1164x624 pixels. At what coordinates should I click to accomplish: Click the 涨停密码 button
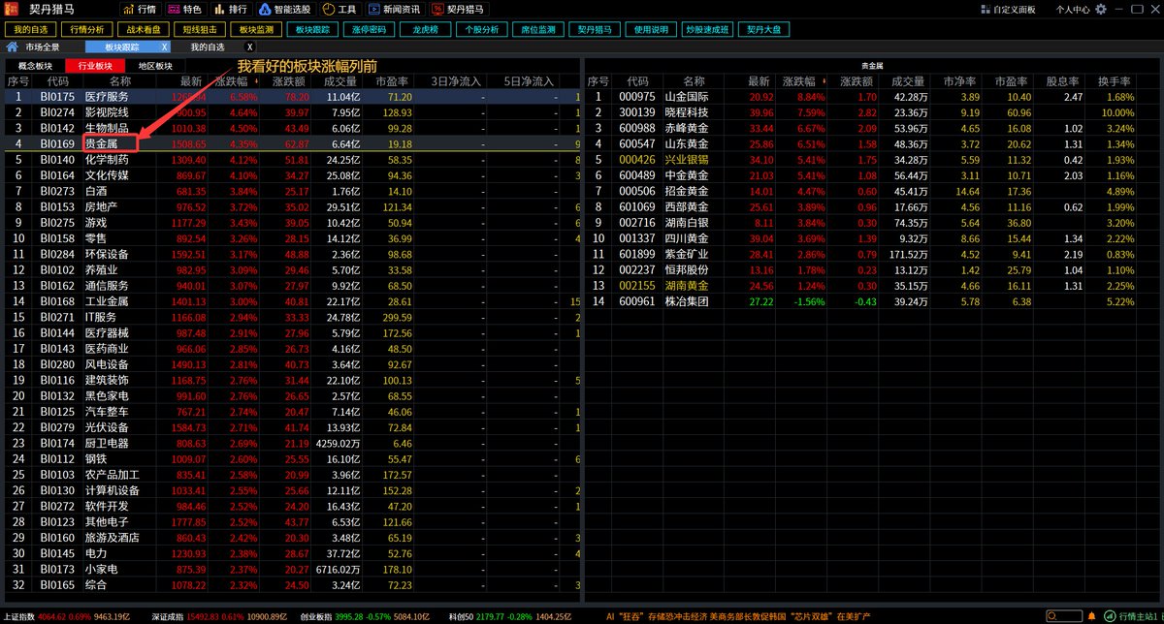pos(369,29)
